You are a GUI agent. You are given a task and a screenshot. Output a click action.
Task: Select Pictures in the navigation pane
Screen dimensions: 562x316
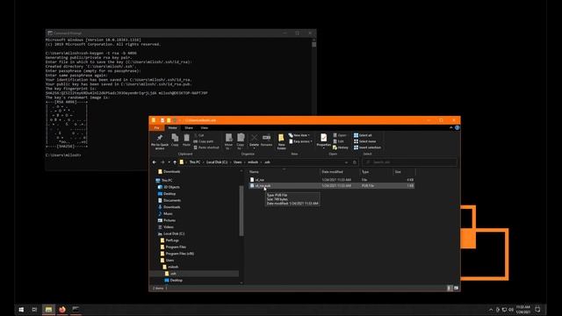[x=166, y=220]
